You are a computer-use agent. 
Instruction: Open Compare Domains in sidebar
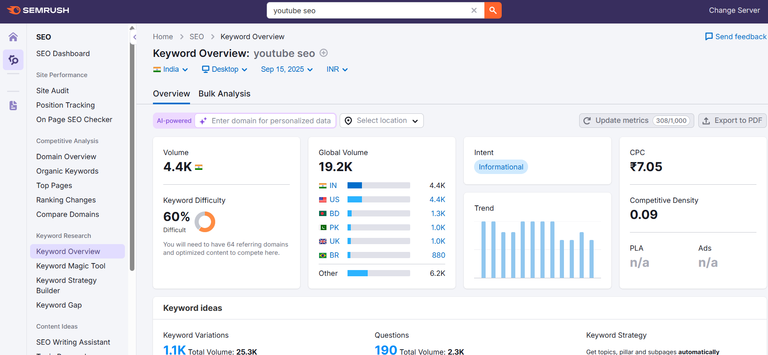click(x=68, y=214)
